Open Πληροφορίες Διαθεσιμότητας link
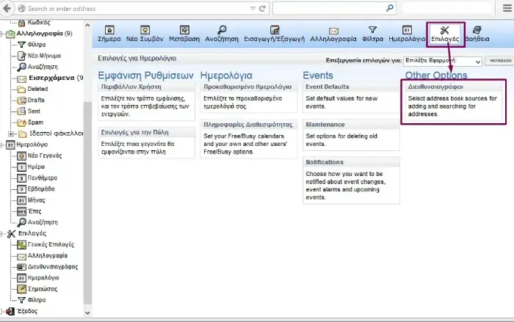Viewport: 514px width, 322px height. (x=248, y=125)
